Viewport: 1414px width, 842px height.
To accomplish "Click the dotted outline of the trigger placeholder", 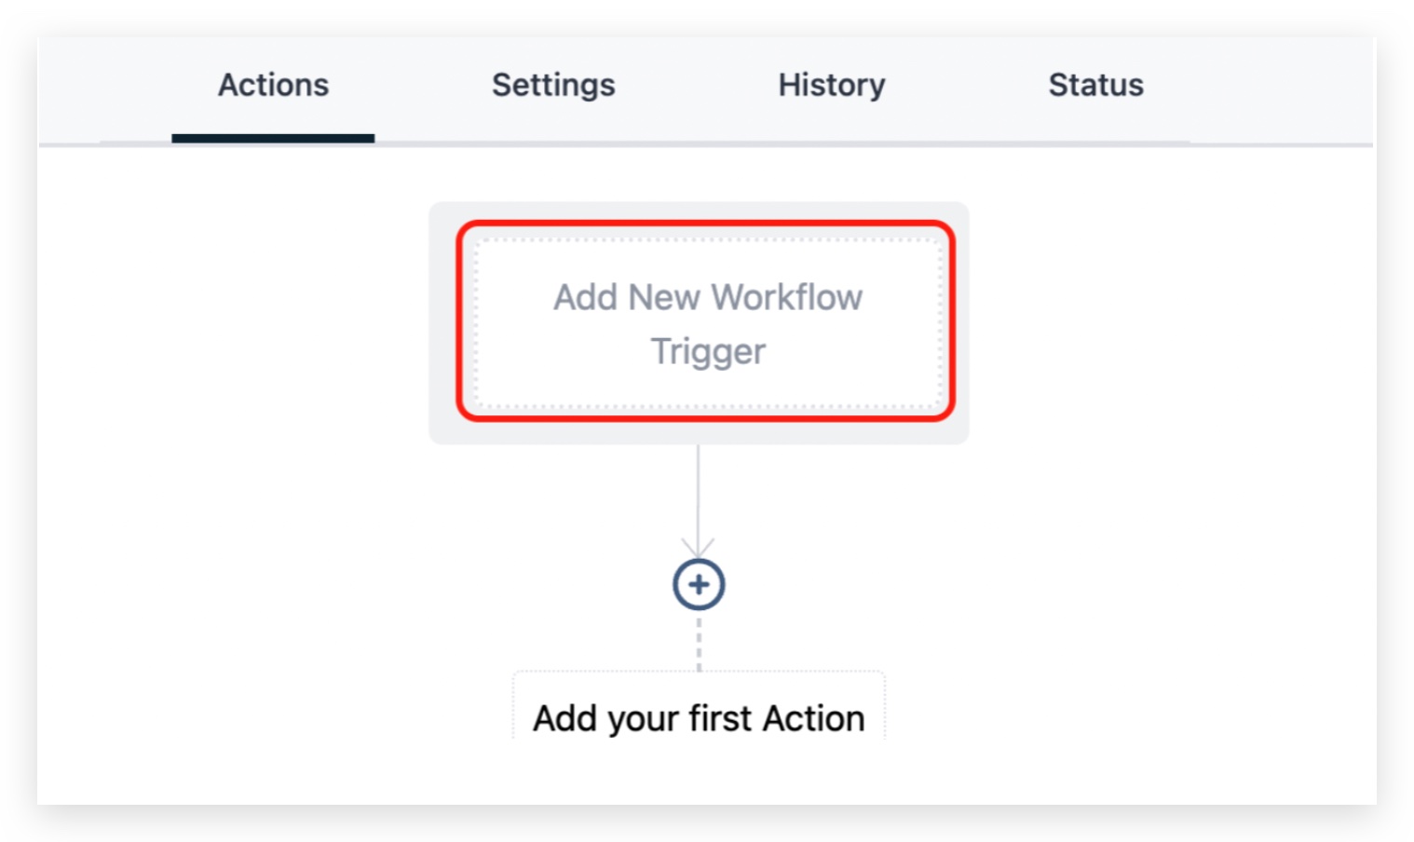I will (x=707, y=240).
